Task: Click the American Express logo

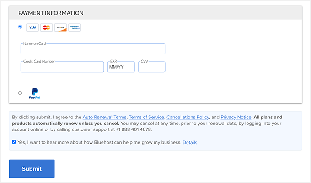Action: (x=75, y=27)
